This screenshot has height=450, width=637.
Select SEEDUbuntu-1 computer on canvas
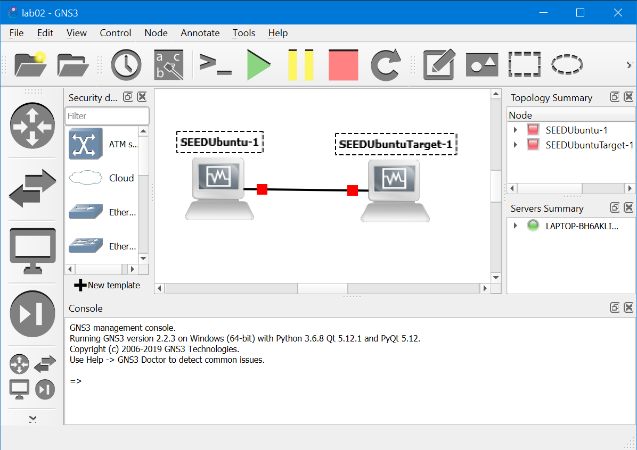(219, 189)
